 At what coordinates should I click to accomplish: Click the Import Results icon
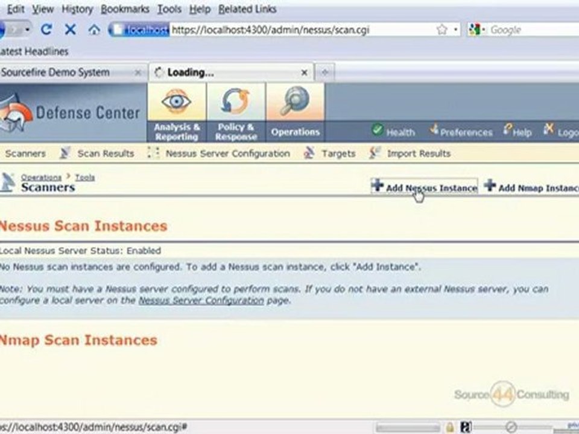click(x=375, y=153)
